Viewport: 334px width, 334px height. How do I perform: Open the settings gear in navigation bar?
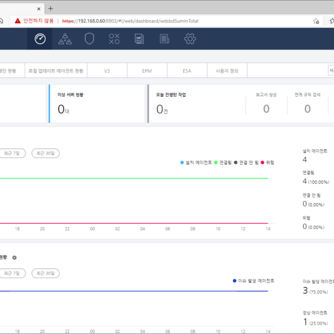(190, 39)
